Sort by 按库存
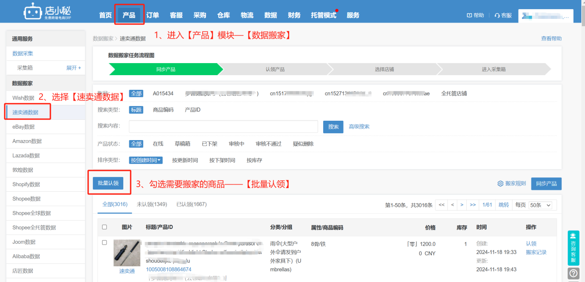This screenshot has height=282, width=585. (x=254, y=160)
